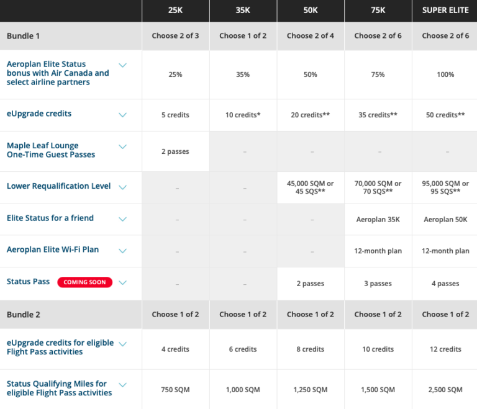This screenshot has width=477, height=409.
Task: Click the Bundle 1 row label
Action: [23, 36]
